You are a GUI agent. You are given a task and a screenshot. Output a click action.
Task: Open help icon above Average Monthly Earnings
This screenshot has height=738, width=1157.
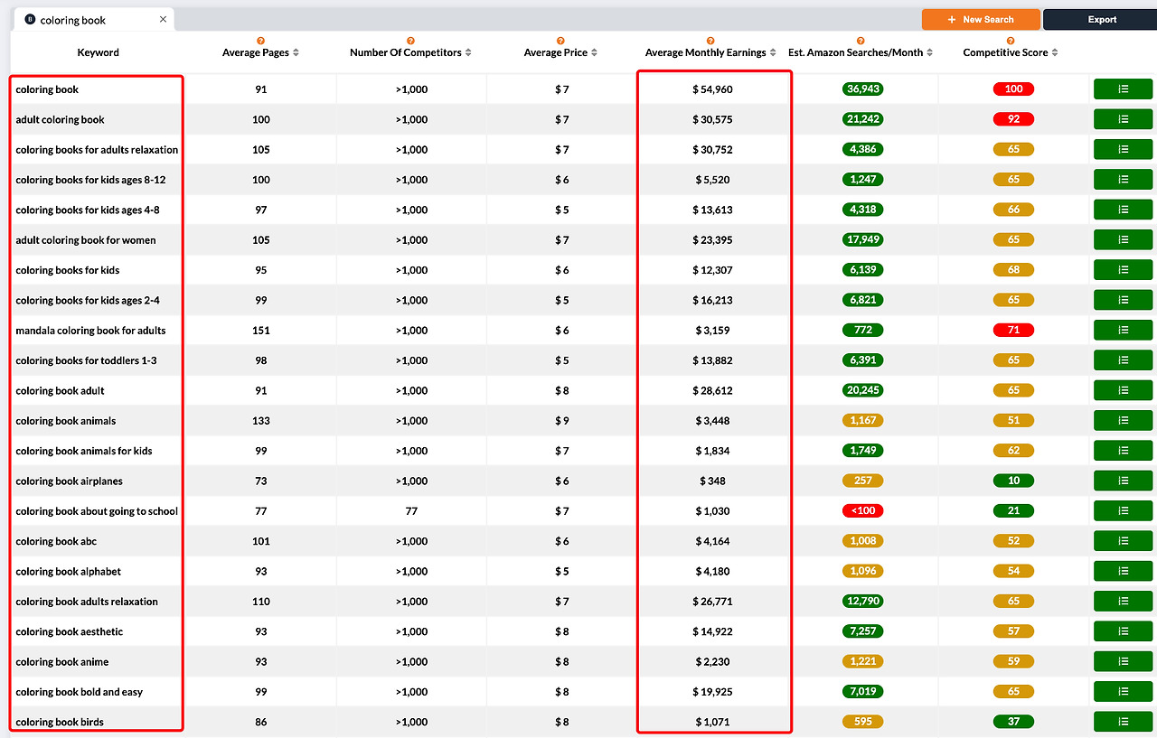coord(710,41)
